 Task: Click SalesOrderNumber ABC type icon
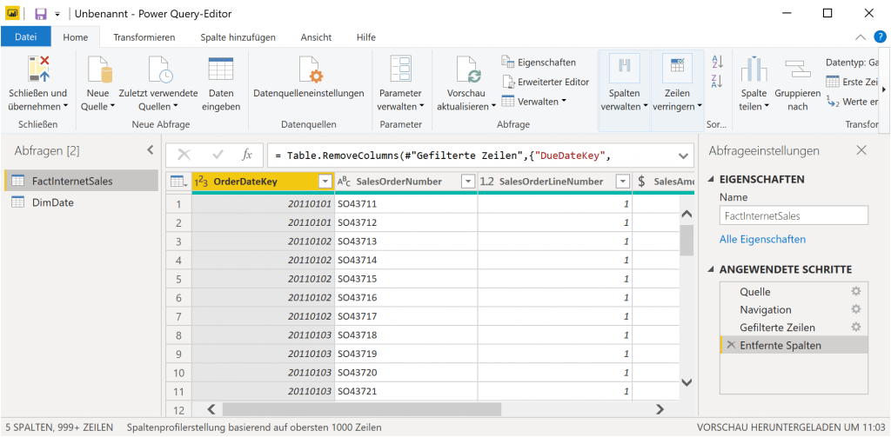345,182
